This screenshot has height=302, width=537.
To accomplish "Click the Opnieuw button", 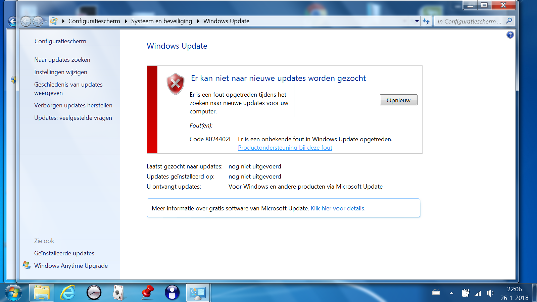I will coord(398,100).
